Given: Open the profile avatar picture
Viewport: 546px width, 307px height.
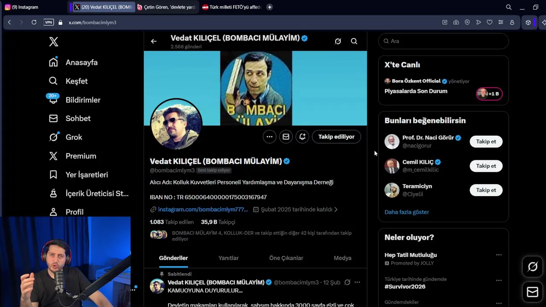Looking at the screenshot, I should (x=176, y=124).
